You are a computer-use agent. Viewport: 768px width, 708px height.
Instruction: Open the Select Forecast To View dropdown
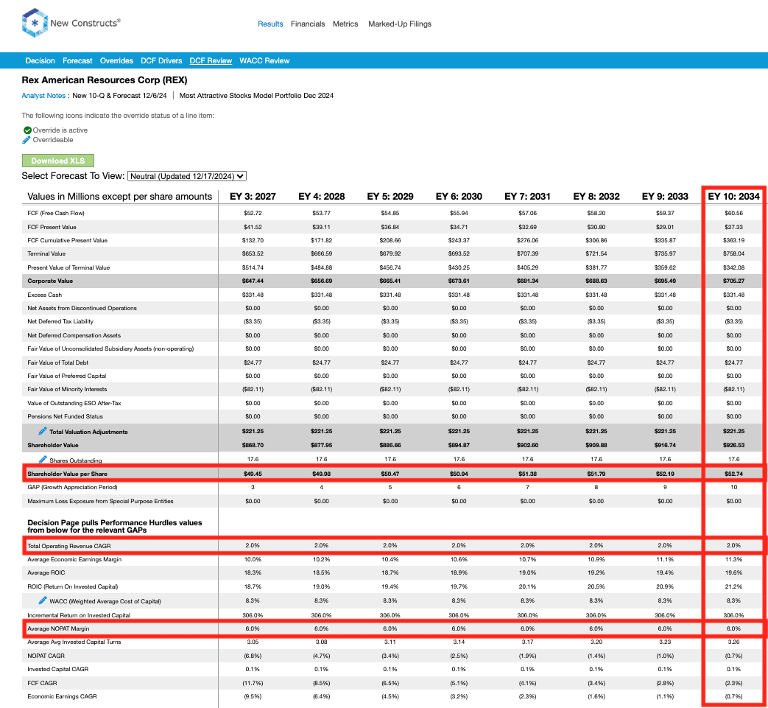click(x=186, y=176)
